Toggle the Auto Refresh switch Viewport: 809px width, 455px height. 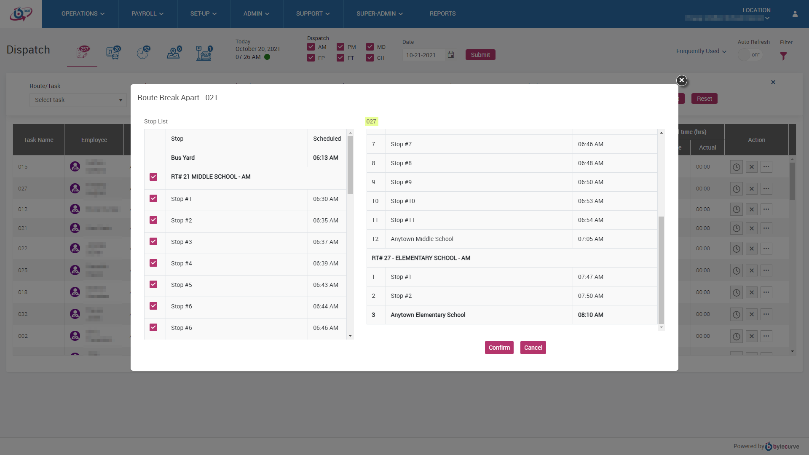[750, 55]
